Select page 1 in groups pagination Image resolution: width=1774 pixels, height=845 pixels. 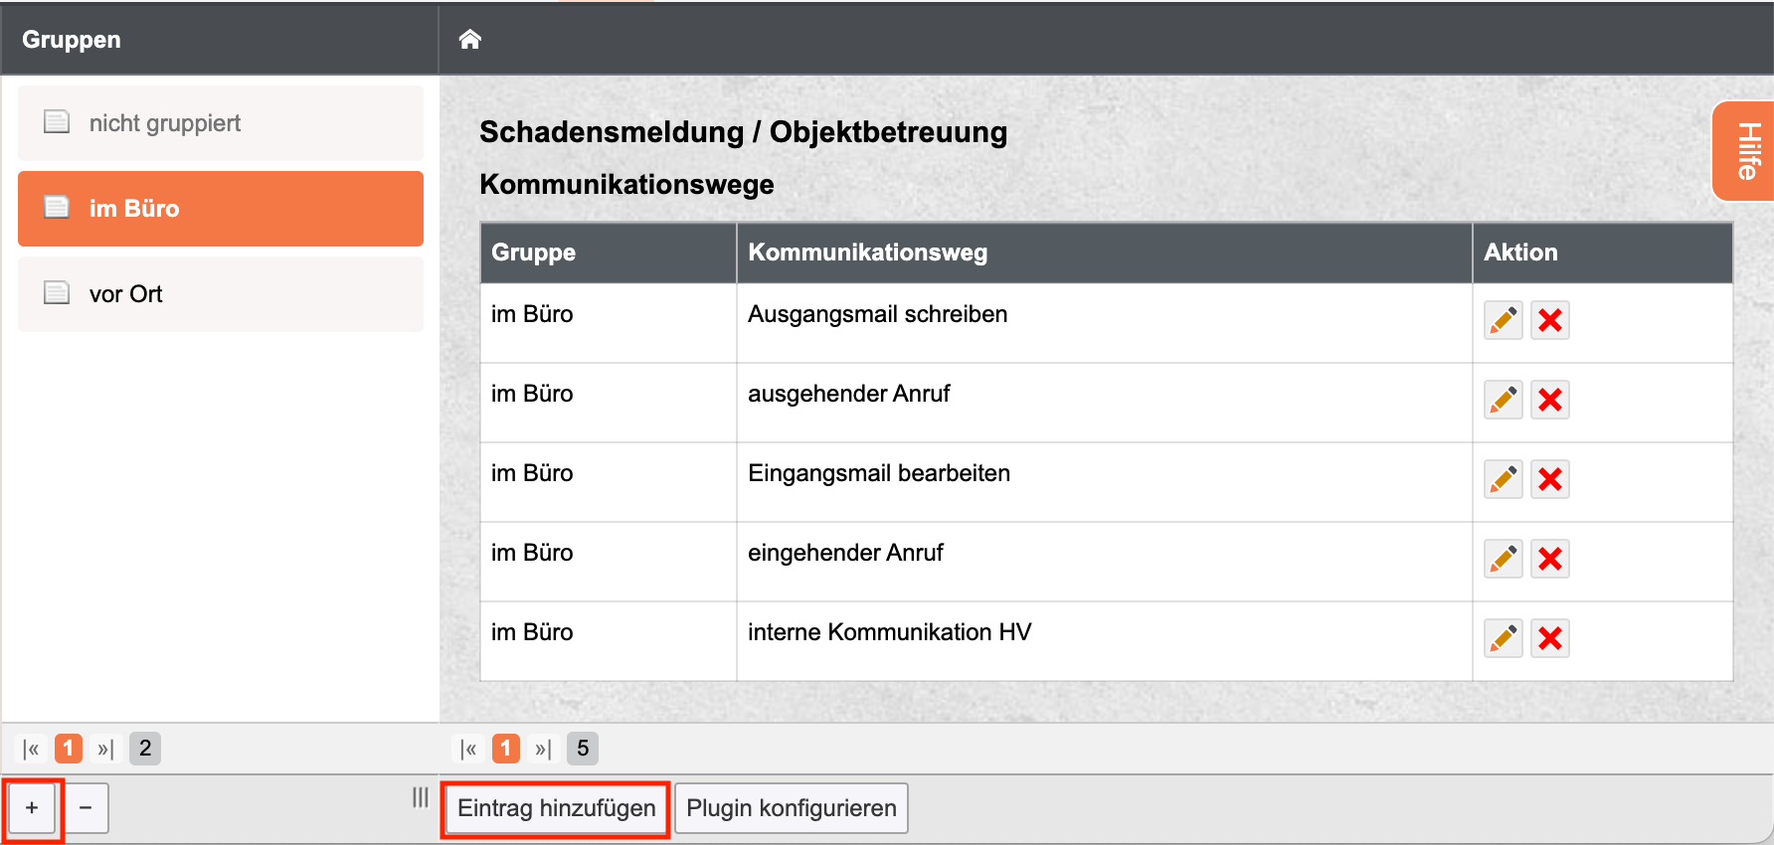(69, 749)
